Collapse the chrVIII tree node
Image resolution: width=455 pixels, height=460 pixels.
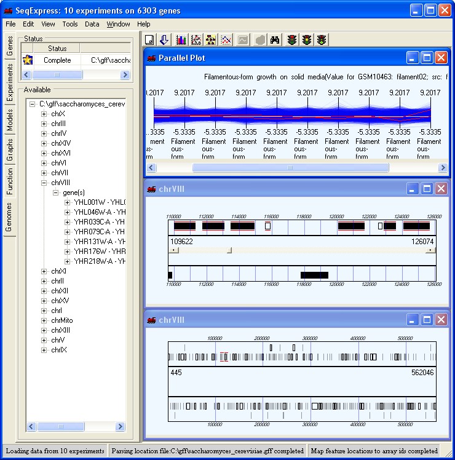point(44,183)
